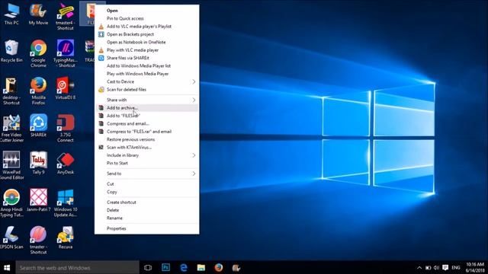Click the volume icon in system tray
488x274 pixels.
click(x=436, y=267)
